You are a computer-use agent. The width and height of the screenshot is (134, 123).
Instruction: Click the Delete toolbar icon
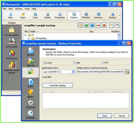coord(48,16)
